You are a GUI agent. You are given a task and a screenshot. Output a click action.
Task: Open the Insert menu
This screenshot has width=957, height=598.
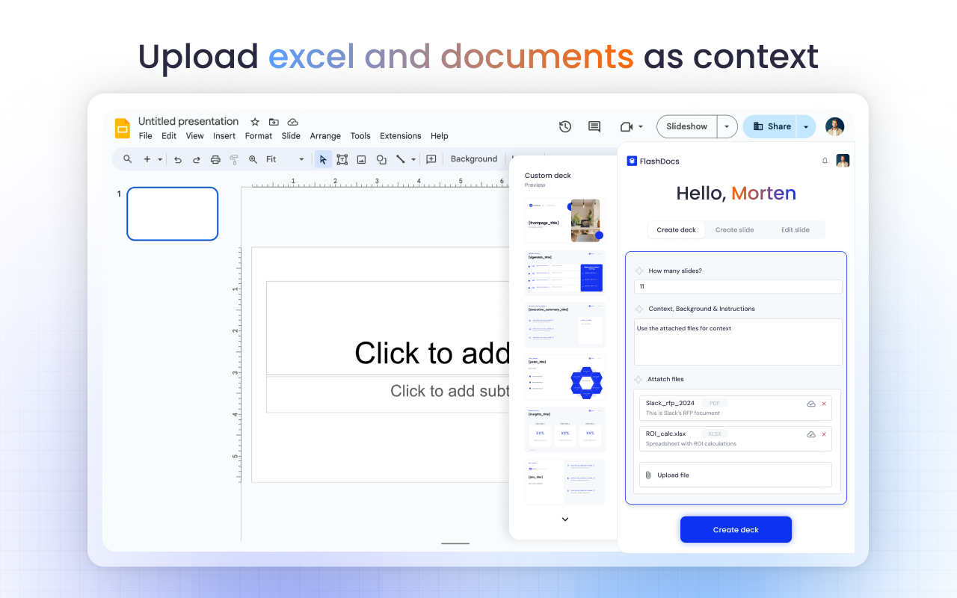[224, 135]
